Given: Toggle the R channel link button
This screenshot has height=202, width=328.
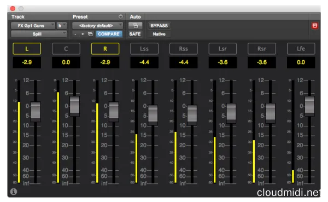Looking at the screenshot, I should 105,49.
